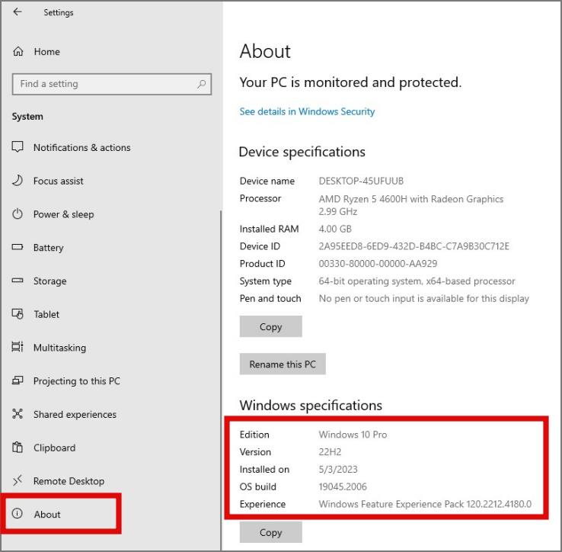Click Rename this PC button
The width and height of the screenshot is (562, 552).
(x=283, y=364)
